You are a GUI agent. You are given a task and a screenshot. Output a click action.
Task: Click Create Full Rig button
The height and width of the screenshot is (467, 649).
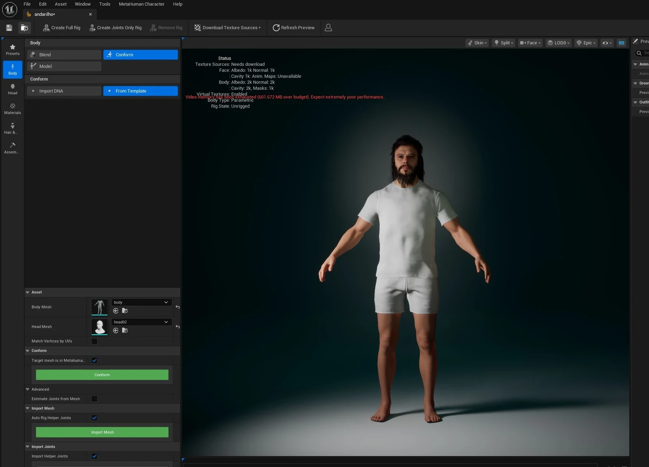tap(62, 28)
